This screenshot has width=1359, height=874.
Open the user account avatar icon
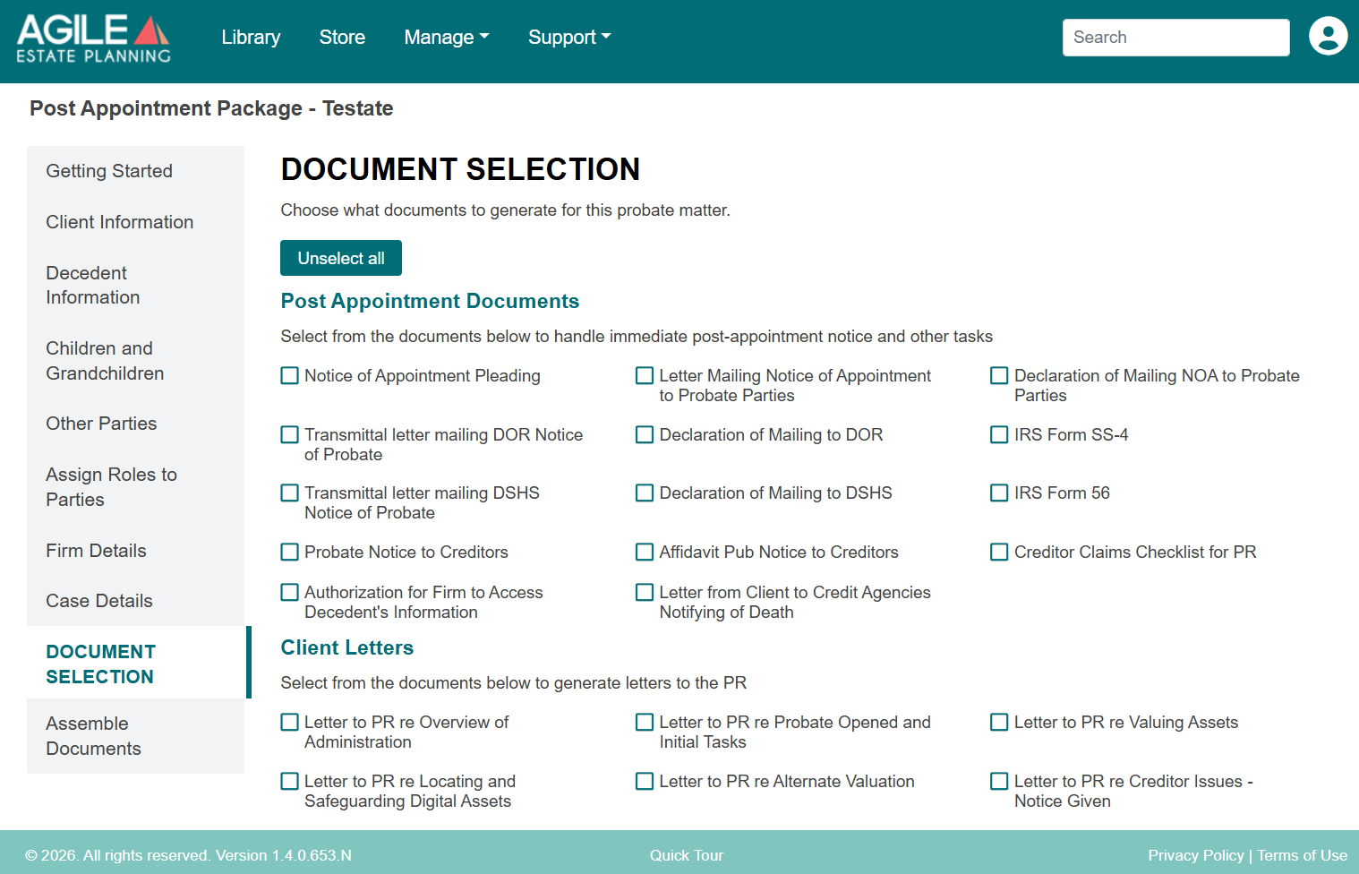tap(1328, 37)
